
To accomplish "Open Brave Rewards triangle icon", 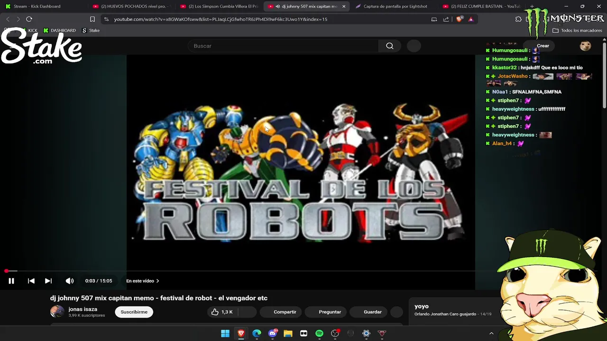I will coord(470,19).
